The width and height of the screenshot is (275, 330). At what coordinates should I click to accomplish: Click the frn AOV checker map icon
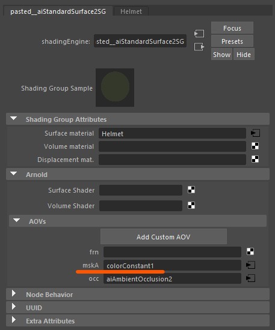point(250,251)
